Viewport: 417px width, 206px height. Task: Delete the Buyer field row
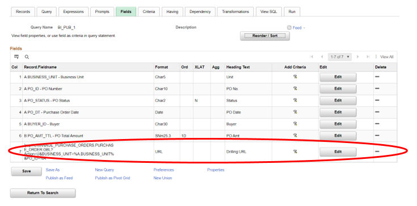377,124
